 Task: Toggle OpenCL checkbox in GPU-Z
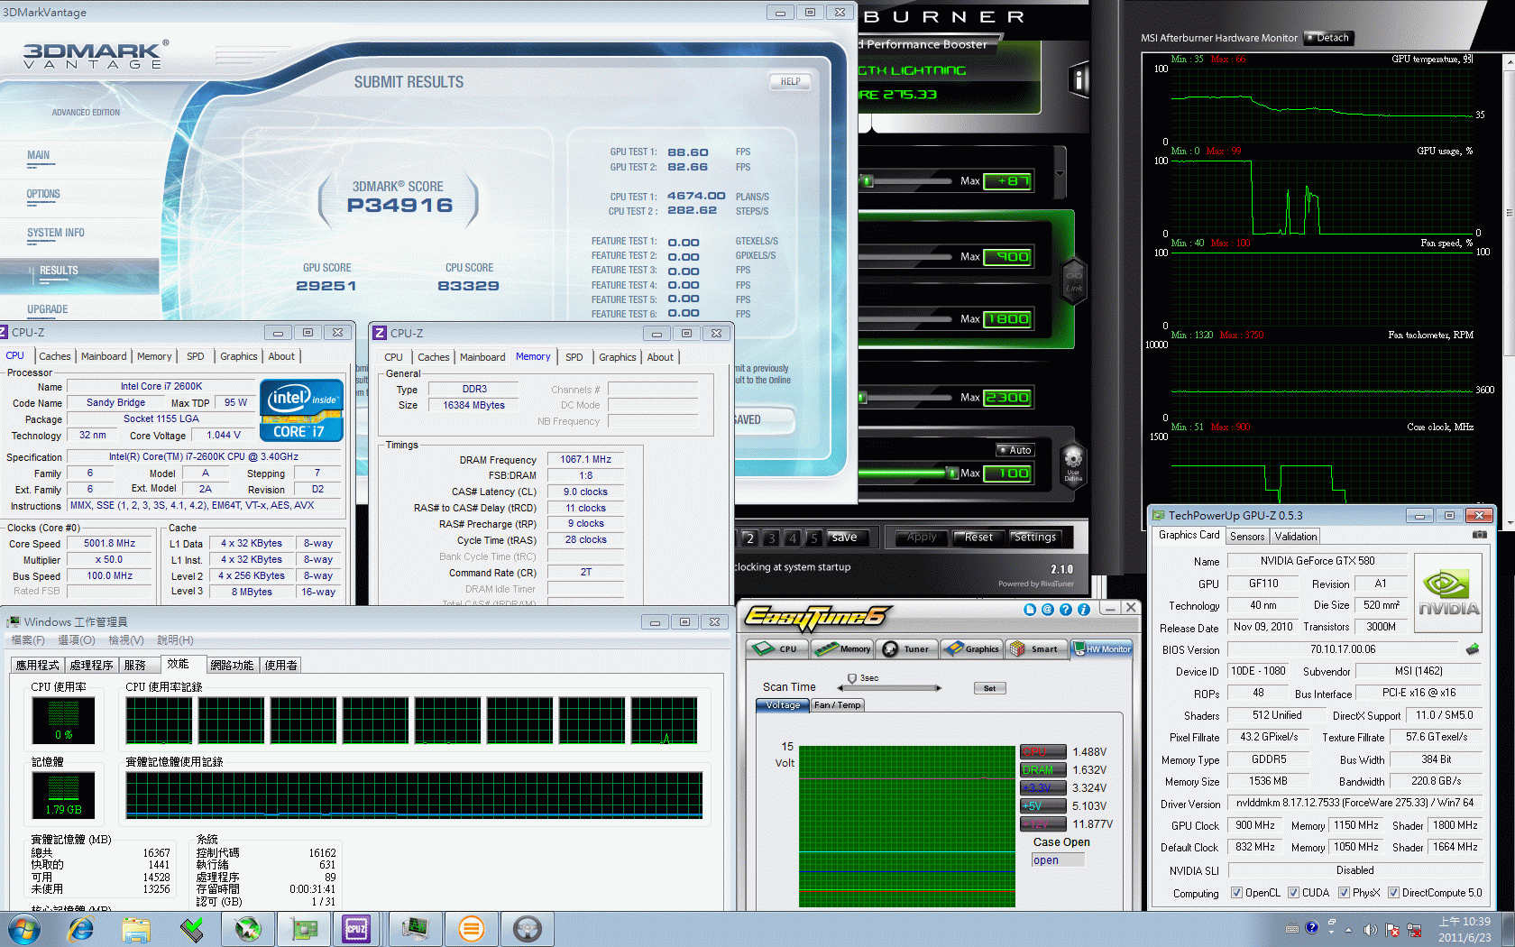point(1236,893)
